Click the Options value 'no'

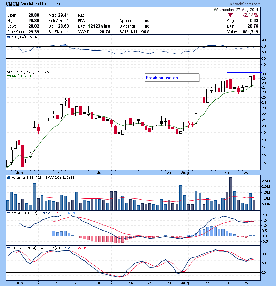[x=147, y=21]
